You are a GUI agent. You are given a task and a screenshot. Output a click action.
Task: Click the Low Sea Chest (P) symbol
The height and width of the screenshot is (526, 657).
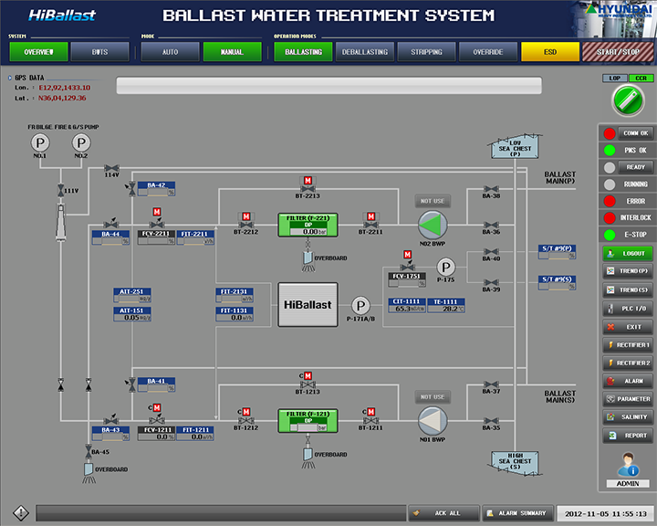click(x=515, y=147)
